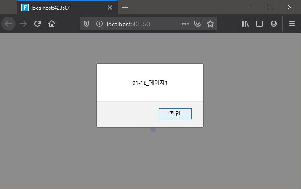
Task: Open the Firefox home page
Action: (x=52, y=24)
